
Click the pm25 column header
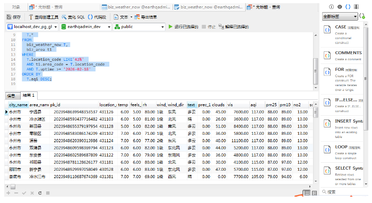272,105
